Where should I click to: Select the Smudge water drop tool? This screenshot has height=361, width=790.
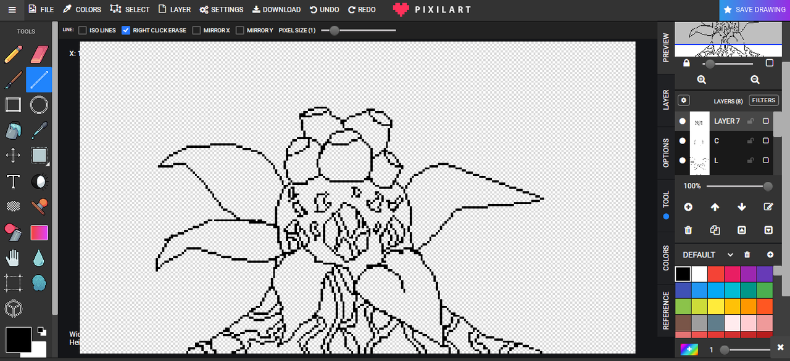click(x=39, y=258)
